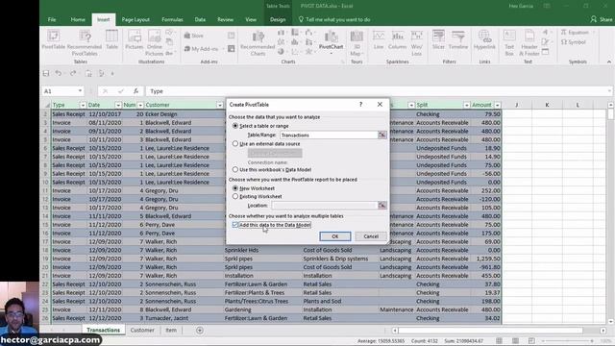615x346 pixels.
Task: Open the Customer column filter dropdown
Action: click(x=220, y=105)
